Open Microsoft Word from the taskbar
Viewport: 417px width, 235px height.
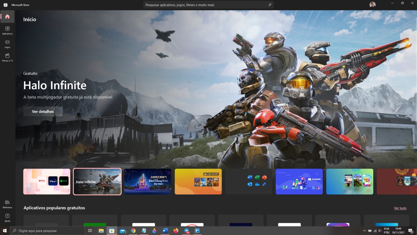[x=165, y=231]
